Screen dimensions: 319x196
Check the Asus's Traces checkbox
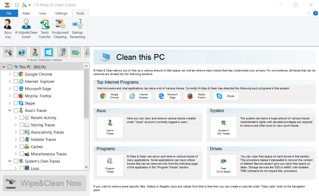point(16,110)
